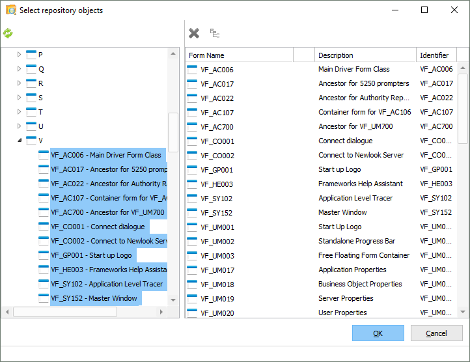Click the folder icon for letter S
470x362 pixels.
pyautogui.click(x=31, y=98)
